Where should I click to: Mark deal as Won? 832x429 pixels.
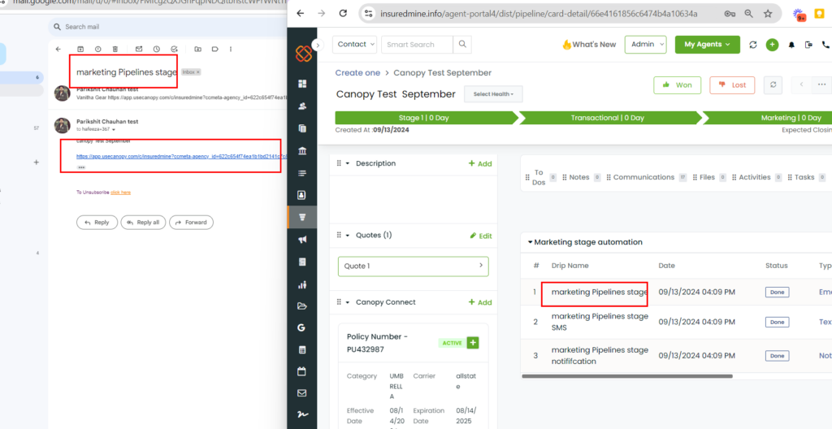click(x=677, y=85)
